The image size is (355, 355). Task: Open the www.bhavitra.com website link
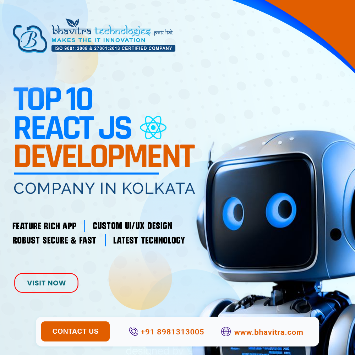[x=268, y=332]
